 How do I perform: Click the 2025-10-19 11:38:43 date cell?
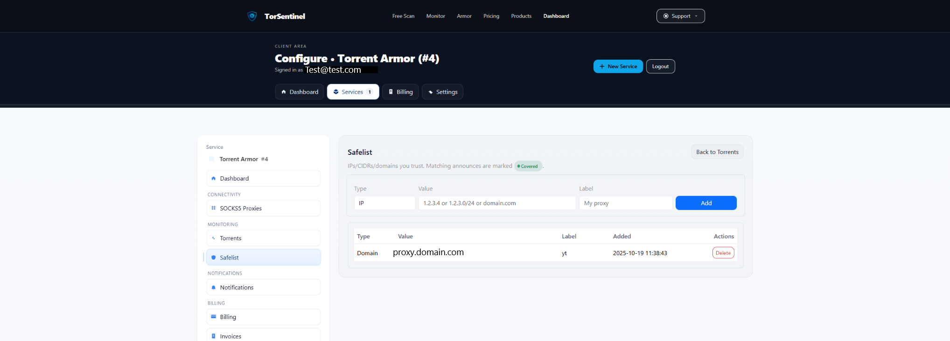click(640, 253)
